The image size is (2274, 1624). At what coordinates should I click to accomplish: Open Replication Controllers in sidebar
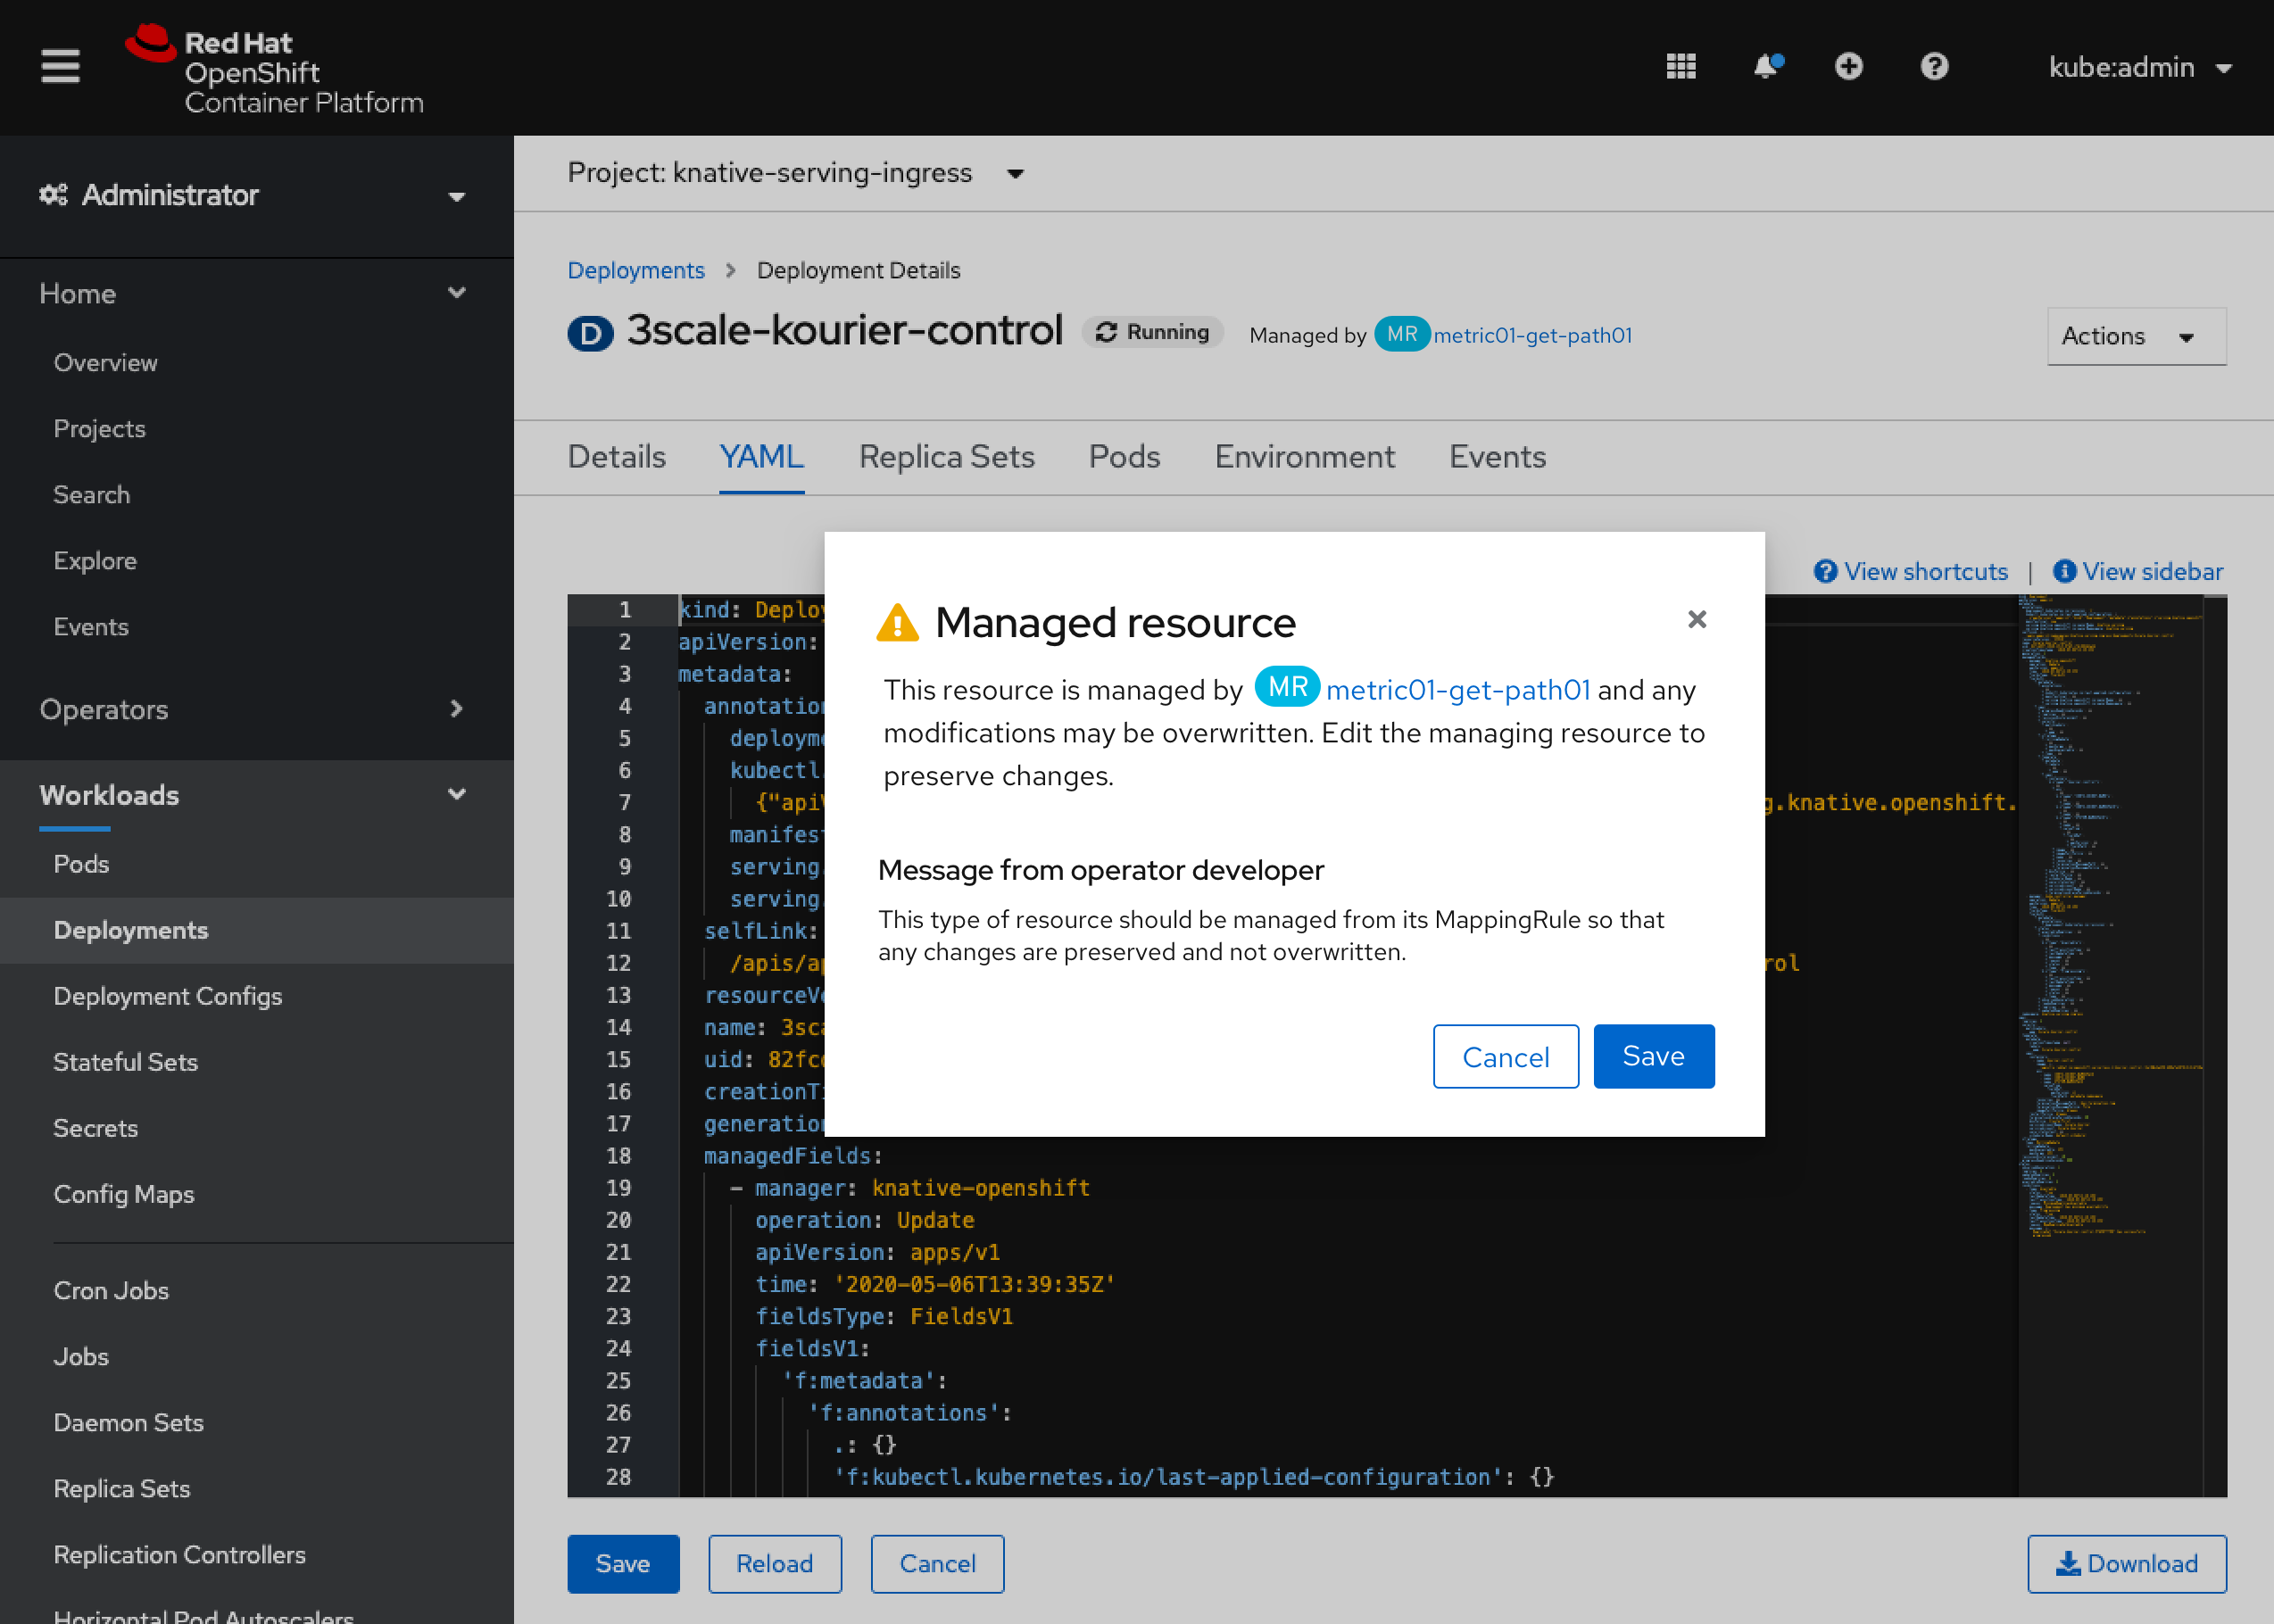(x=179, y=1554)
